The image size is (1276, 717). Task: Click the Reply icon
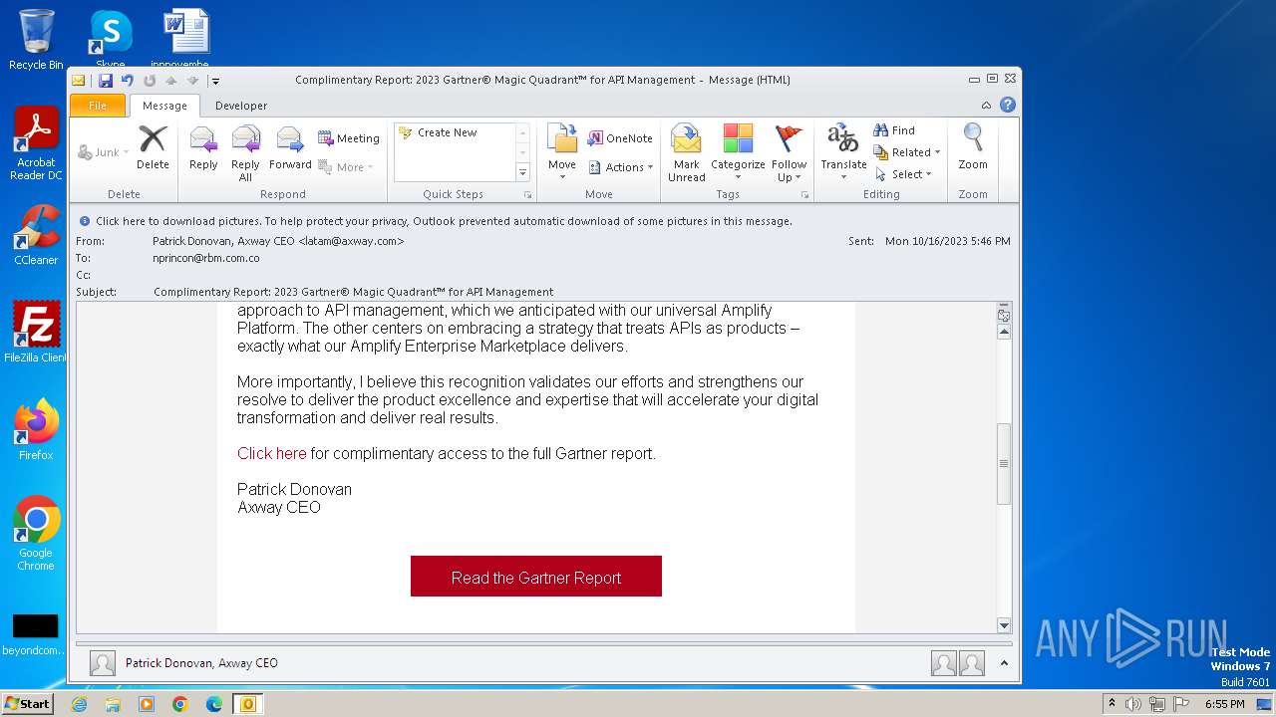click(x=203, y=148)
